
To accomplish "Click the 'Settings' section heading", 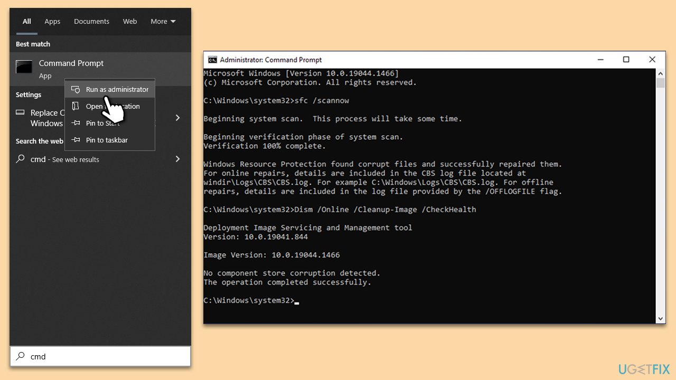I will [29, 94].
